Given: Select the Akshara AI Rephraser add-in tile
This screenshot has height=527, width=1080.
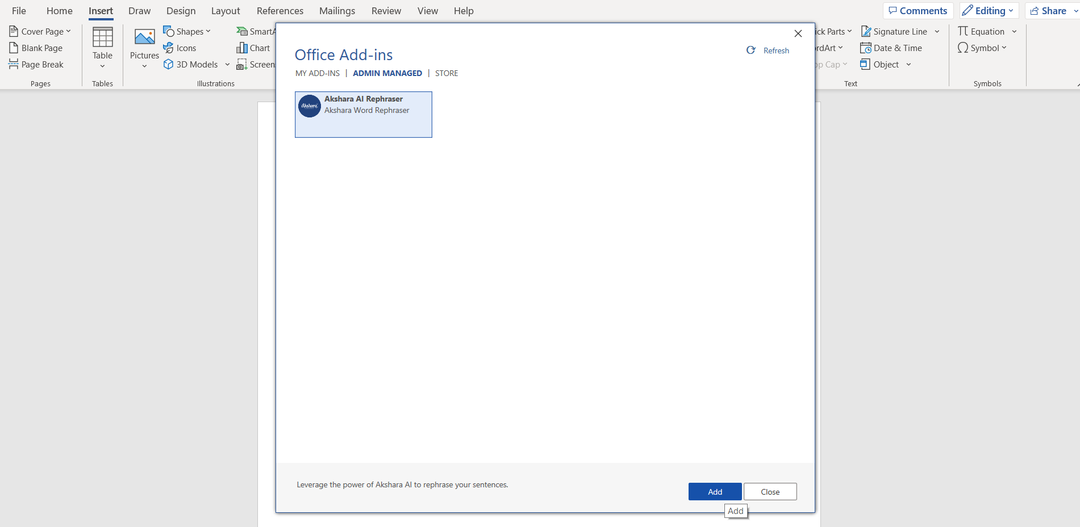Looking at the screenshot, I should tap(363, 115).
